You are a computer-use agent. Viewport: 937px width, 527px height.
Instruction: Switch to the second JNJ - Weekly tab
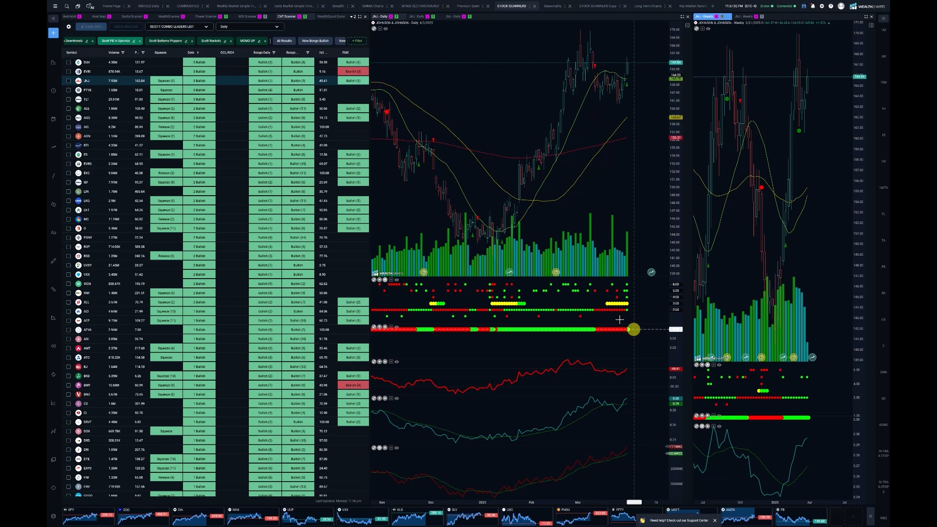pyautogui.click(x=744, y=17)
